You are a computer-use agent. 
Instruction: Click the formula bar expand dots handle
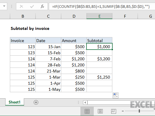(x=12, y=6)
